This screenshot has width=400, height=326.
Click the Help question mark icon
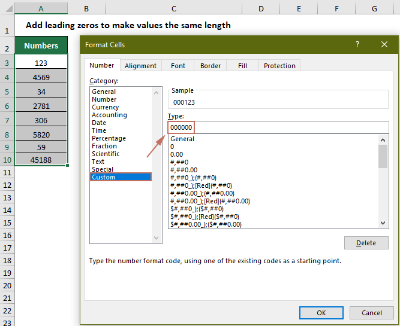tap(357, 44)
